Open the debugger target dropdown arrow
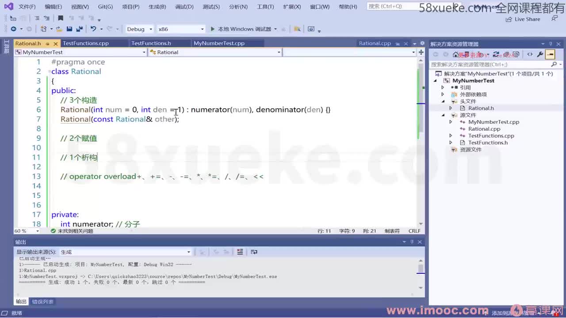Image resolution: width=566 pixels, height=318 pixels. [275, 29]
